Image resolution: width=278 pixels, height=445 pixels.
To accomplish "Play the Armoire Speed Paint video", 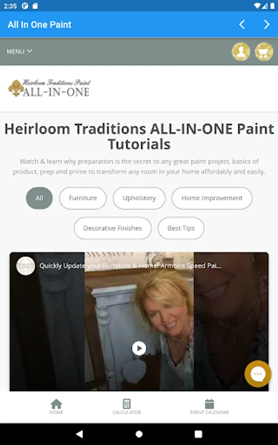I will tap(139, 348).
